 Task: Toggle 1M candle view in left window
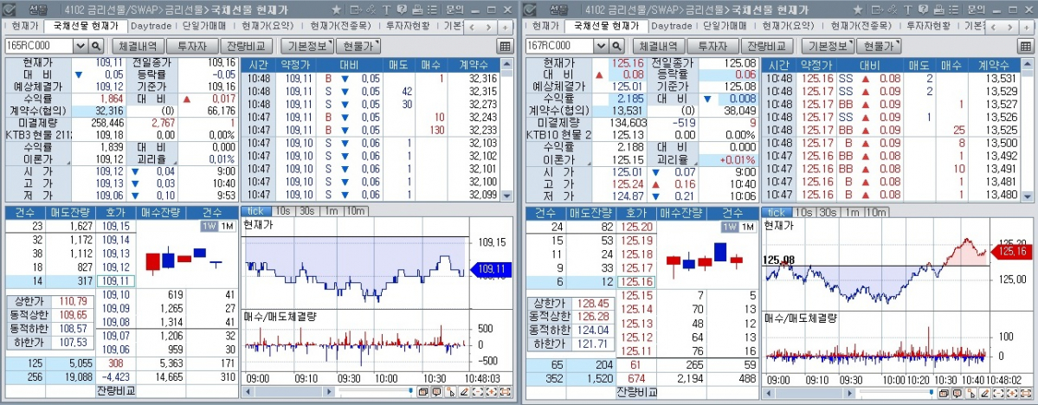226,227
